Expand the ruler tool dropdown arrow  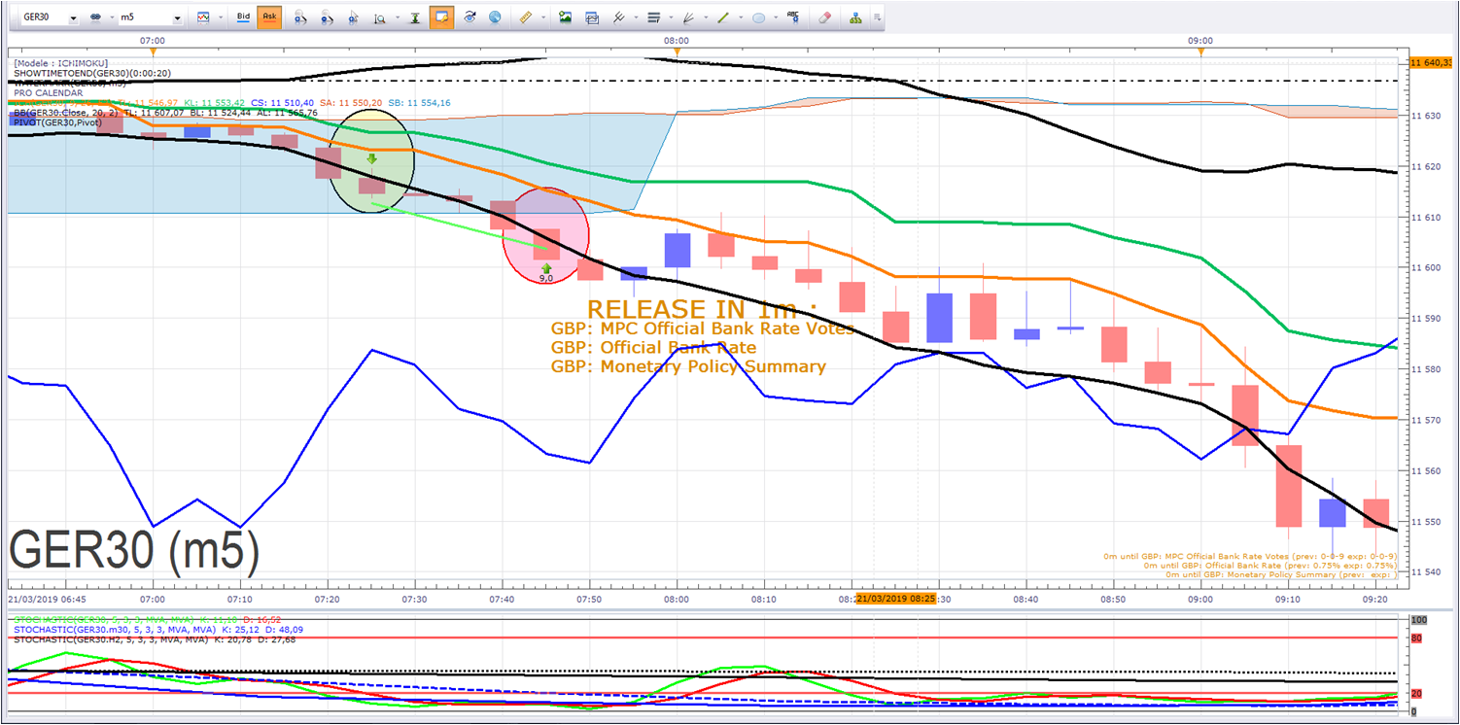coord(542,17)
